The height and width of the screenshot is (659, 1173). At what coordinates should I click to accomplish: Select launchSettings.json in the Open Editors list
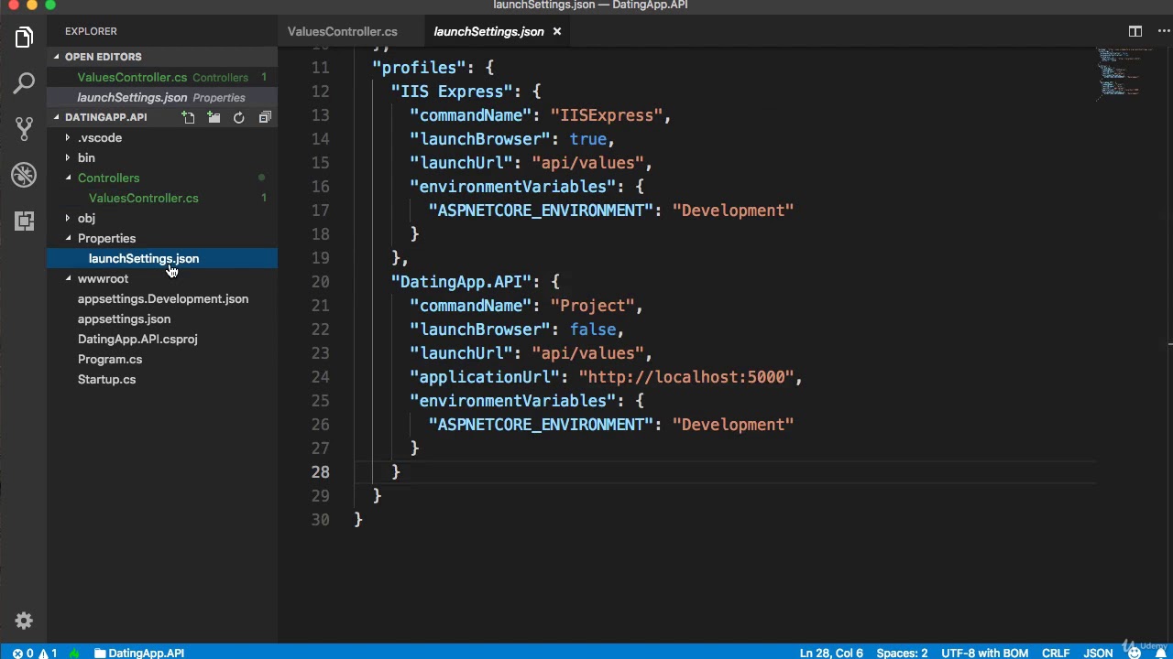click(x=162, y=97)
